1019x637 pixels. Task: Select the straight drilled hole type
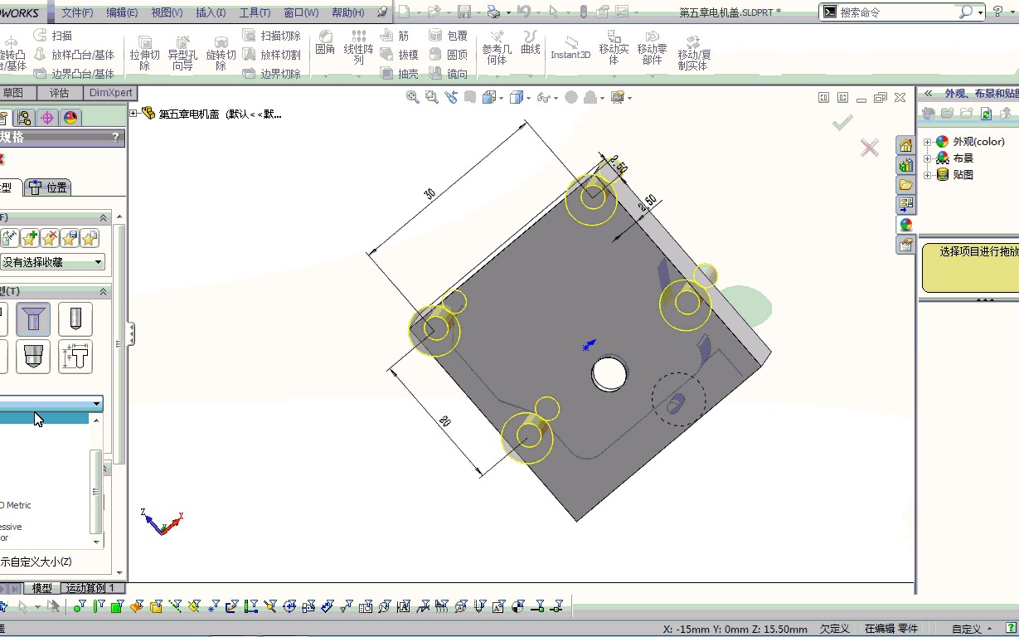coord(75,319)
